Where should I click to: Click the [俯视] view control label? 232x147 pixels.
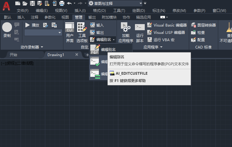(11, 63)
